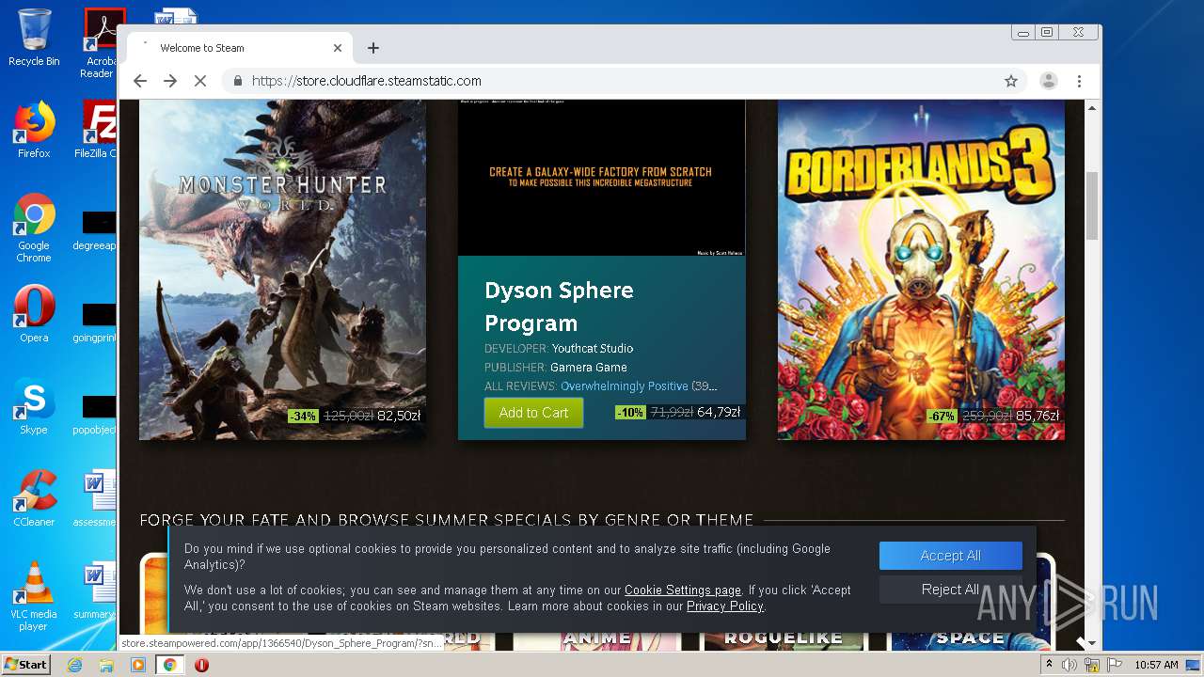Select the Welcome to Steam tab

pos(240,48)
